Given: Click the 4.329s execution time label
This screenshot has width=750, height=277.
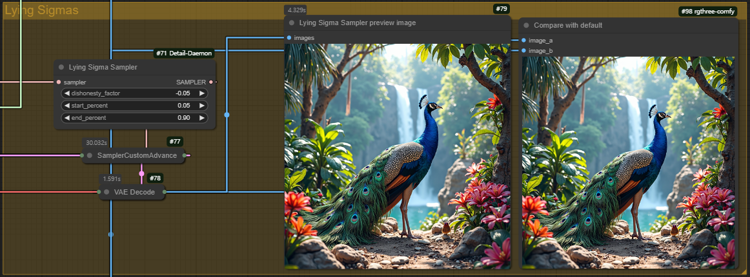Looking at the screenshot, I should click(296, 10).
